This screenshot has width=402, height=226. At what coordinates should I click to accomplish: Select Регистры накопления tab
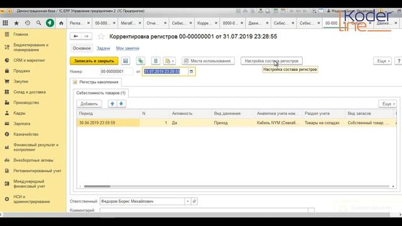tap(96, 82)
